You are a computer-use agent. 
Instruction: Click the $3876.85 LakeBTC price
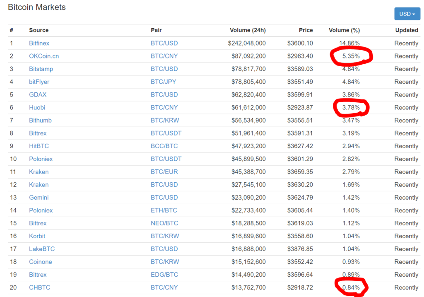[x=300, y=249]
